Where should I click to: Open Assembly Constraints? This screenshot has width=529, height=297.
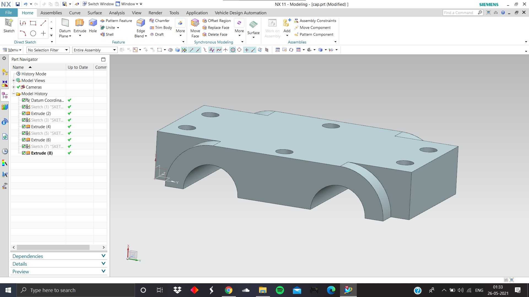pyautogui.click(x=315, y=21)
